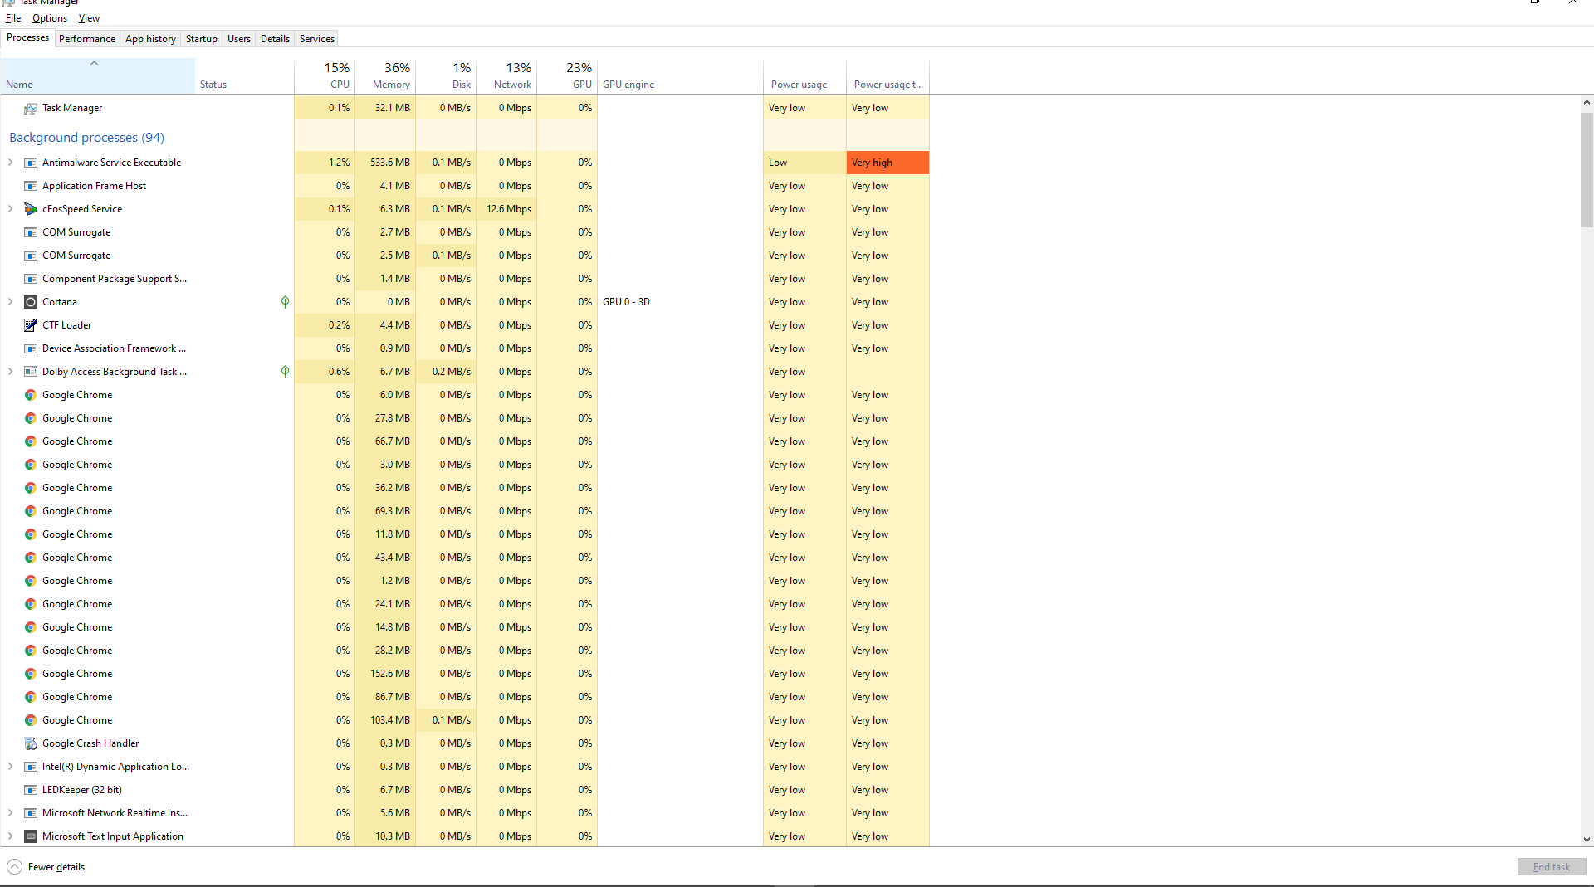Click the Component Package Support Server icon
Image resolution: width=1594 pixels, height=887 pixels.
coord(31,279)
